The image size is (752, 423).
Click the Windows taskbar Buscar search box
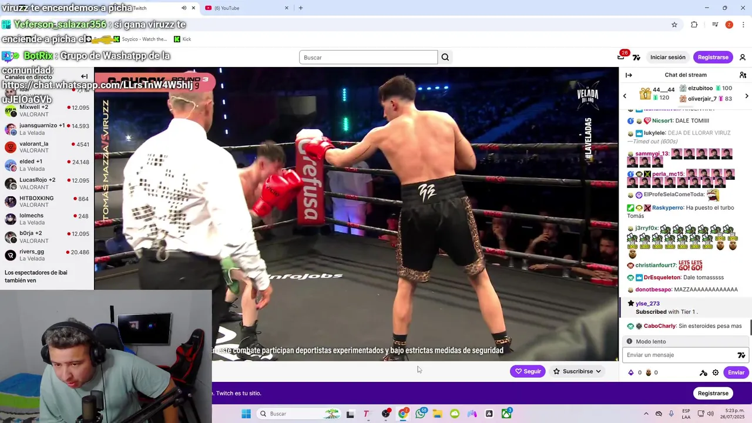pos(299,414)
